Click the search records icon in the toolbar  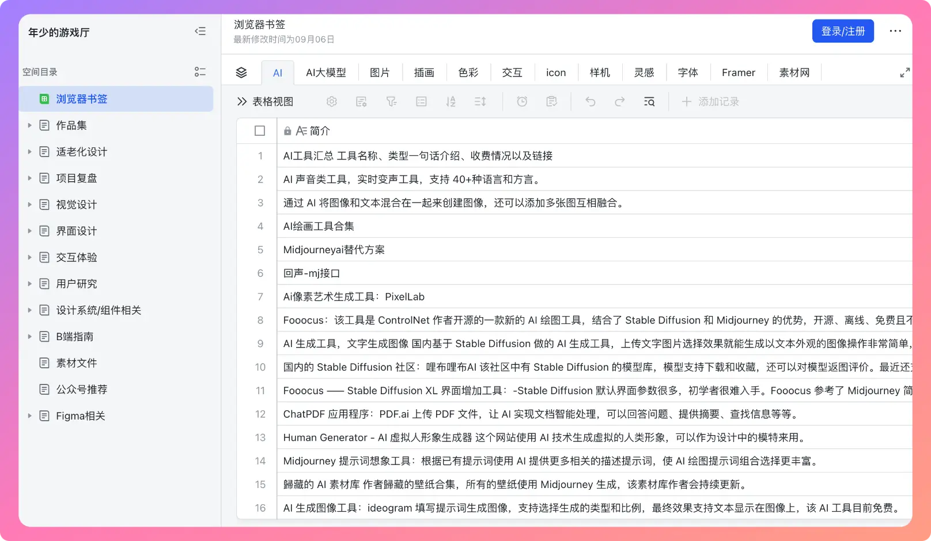tap(649, 102)
